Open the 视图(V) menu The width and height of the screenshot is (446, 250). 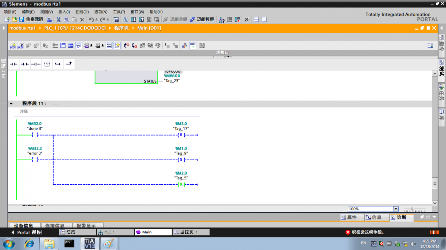click(x=46, y=12)
